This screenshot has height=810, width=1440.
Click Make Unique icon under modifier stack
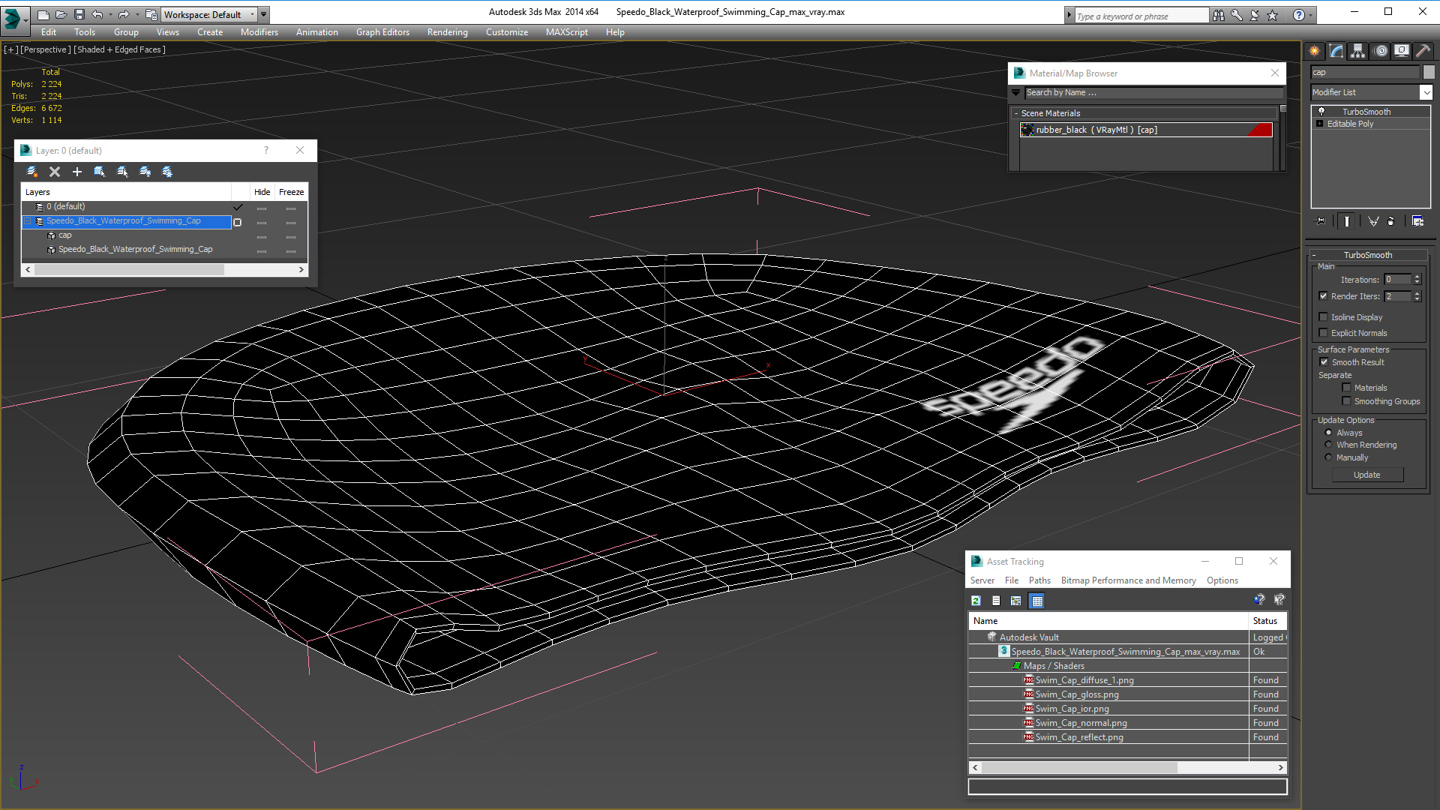coord(1372,221)
